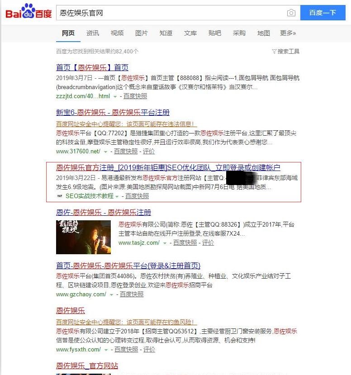
Task: Click the www.fysxth.com URL
Action: point(78,350)
